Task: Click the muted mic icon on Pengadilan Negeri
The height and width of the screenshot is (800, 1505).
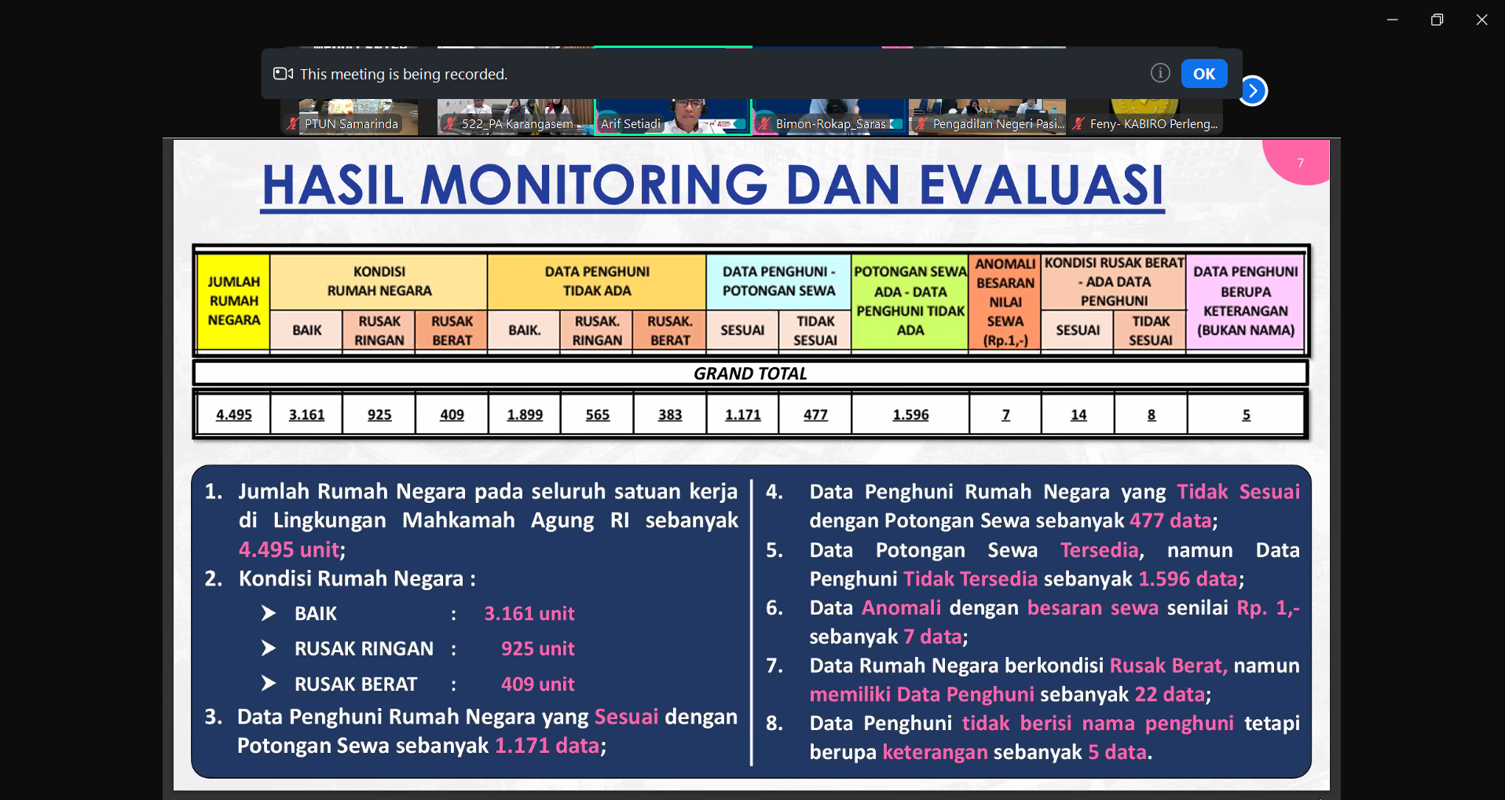Action: click(x=921, y=124)
